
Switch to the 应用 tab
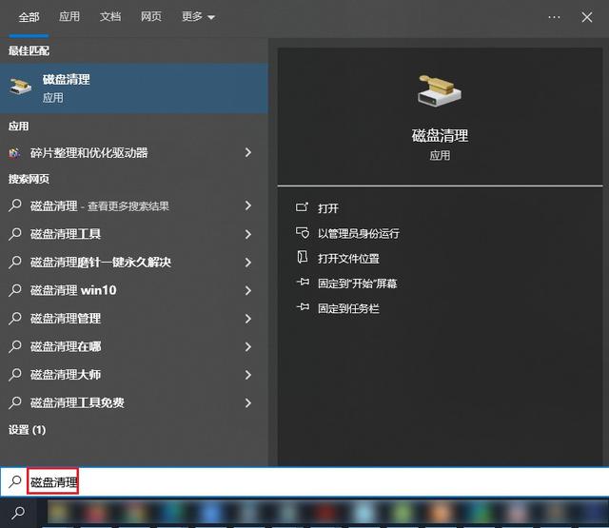[69, 17]
